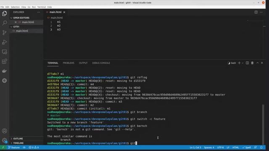This screenshot has width=269, height=151.
Task: Open the File menu
Action: (x=2, y=7)
